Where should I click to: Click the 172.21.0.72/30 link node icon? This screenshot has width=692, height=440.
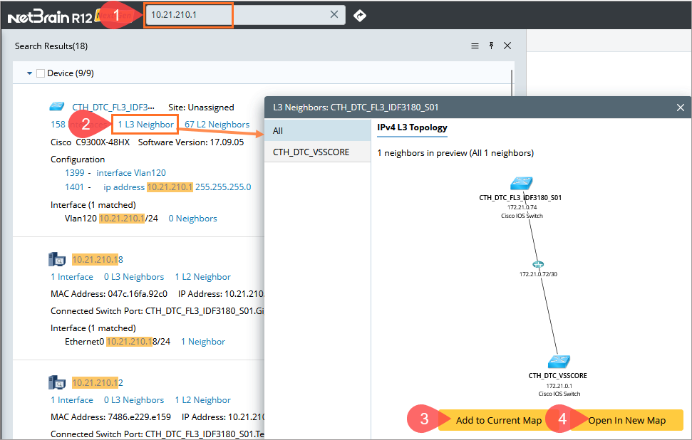coord(538,265)
